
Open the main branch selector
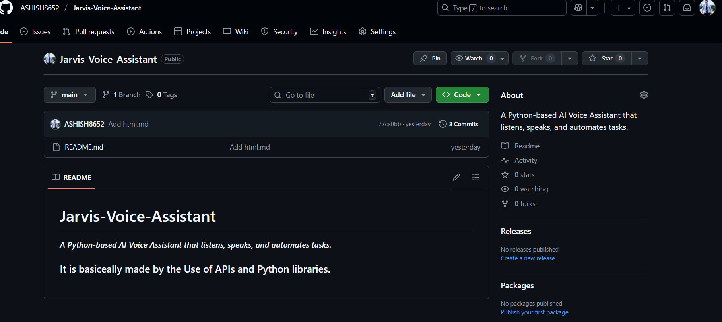(70, 95)
